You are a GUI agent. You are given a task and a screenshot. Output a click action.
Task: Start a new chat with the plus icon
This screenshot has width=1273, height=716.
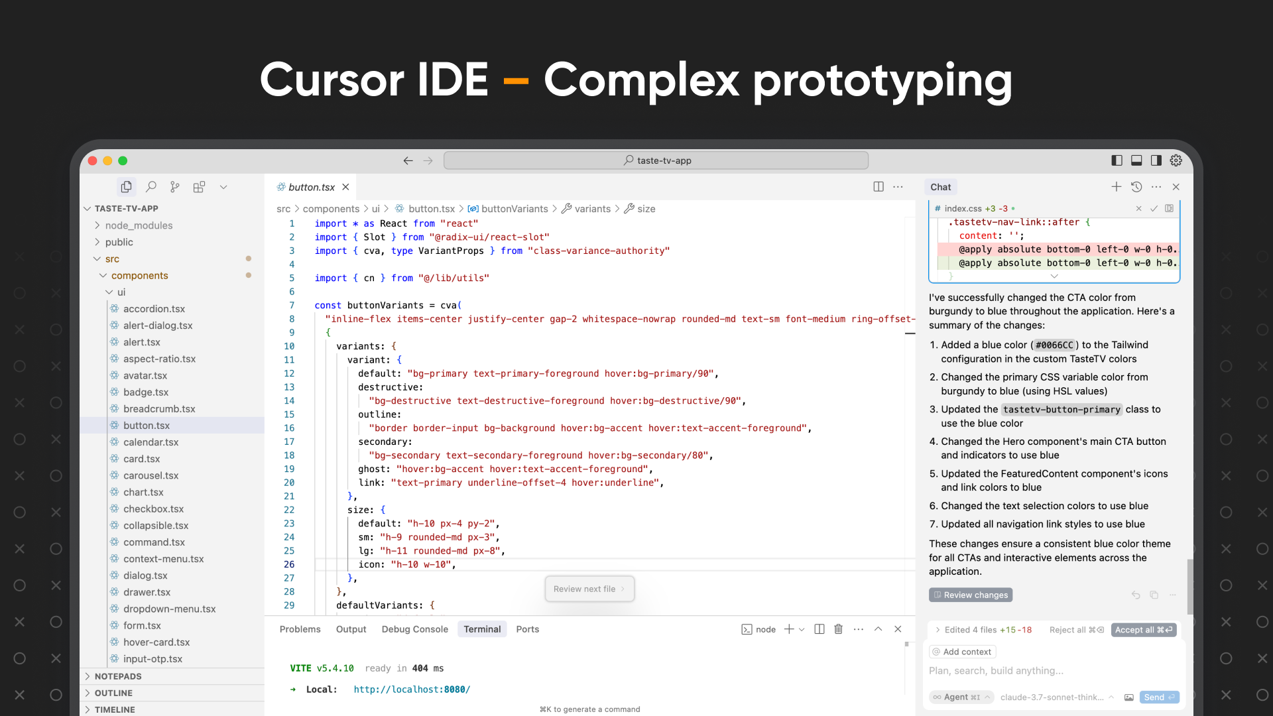click(1116, 186)
